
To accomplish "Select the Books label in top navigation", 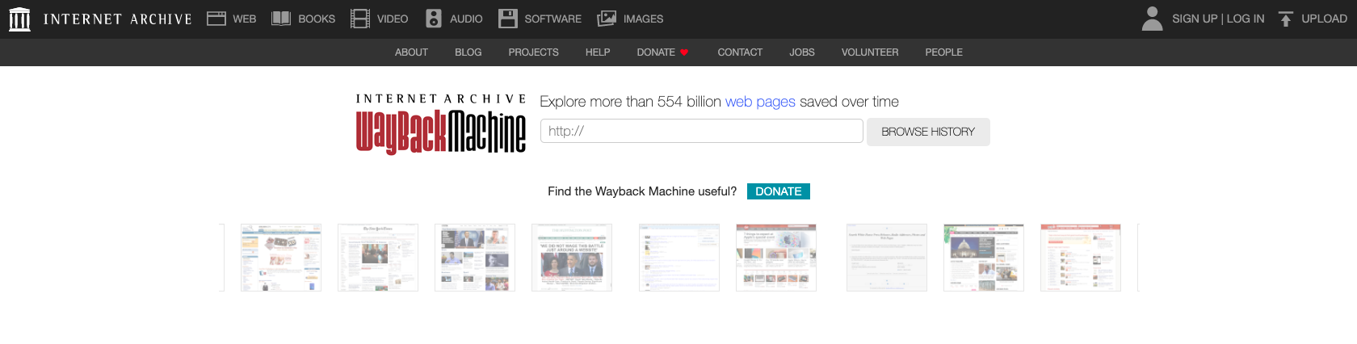I will (x=317, y=19).
